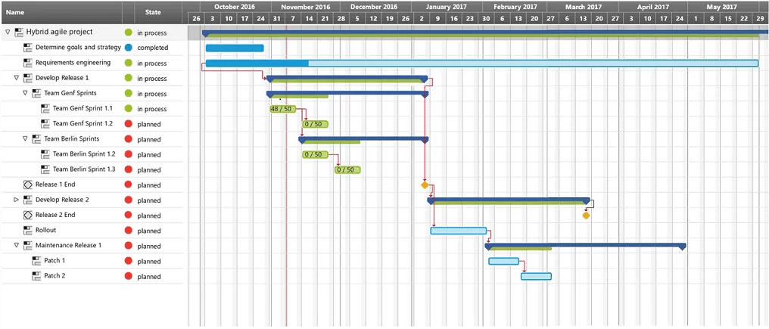Click the Determine goals and strategy task icon
Viewport: 769px width, 329px height.
28,48
